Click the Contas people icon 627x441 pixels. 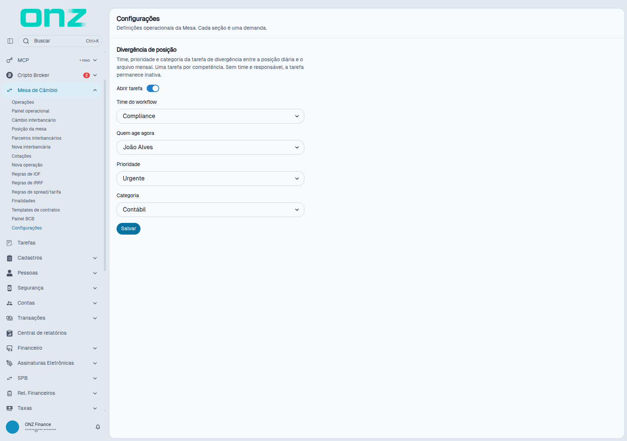coord(10,303)
